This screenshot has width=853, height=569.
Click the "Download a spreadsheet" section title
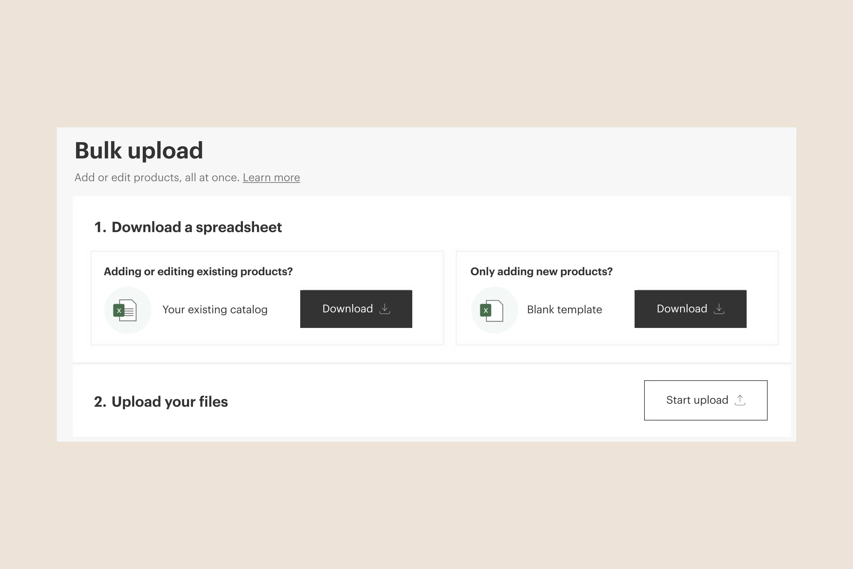(x=196, y=227)
